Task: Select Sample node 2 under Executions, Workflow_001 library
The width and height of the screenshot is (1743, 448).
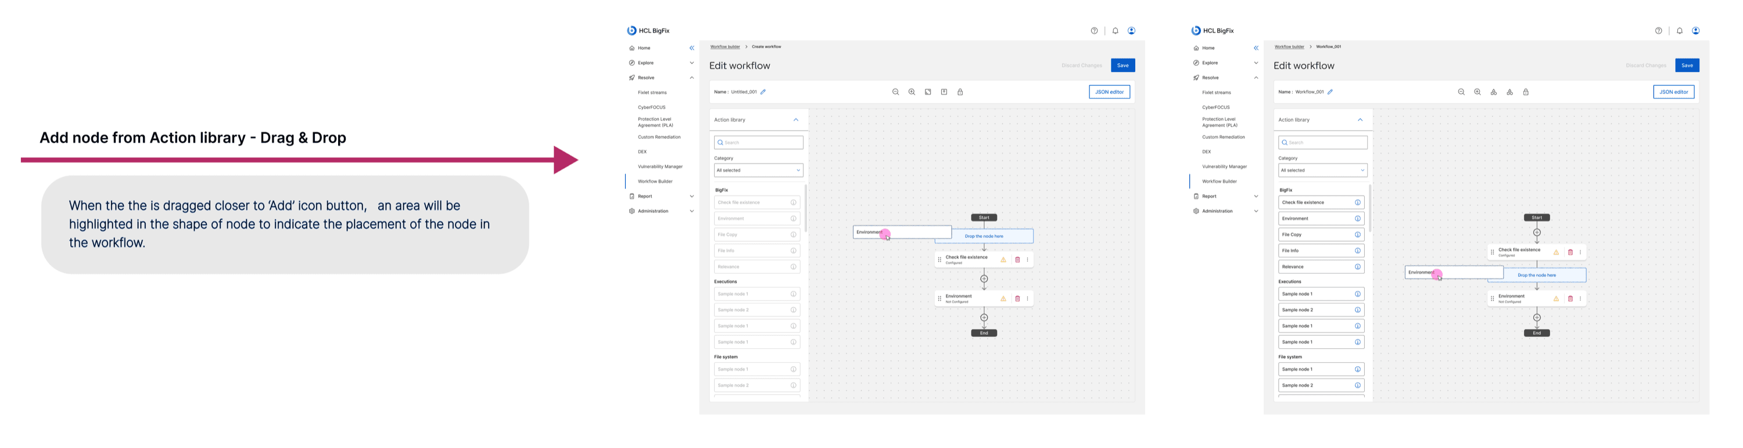Action: [1321, 310]
